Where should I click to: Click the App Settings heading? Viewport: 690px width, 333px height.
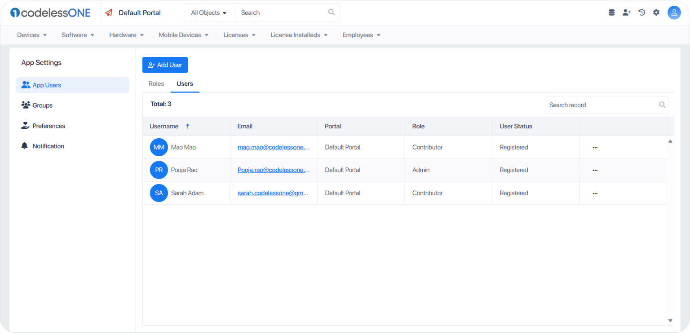point(41,63)
